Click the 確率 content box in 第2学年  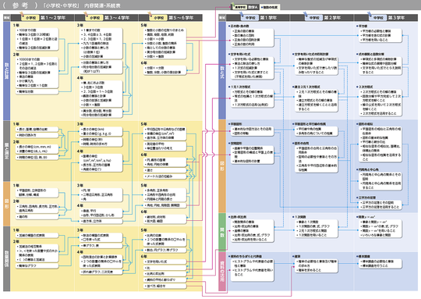coord(317,265)
